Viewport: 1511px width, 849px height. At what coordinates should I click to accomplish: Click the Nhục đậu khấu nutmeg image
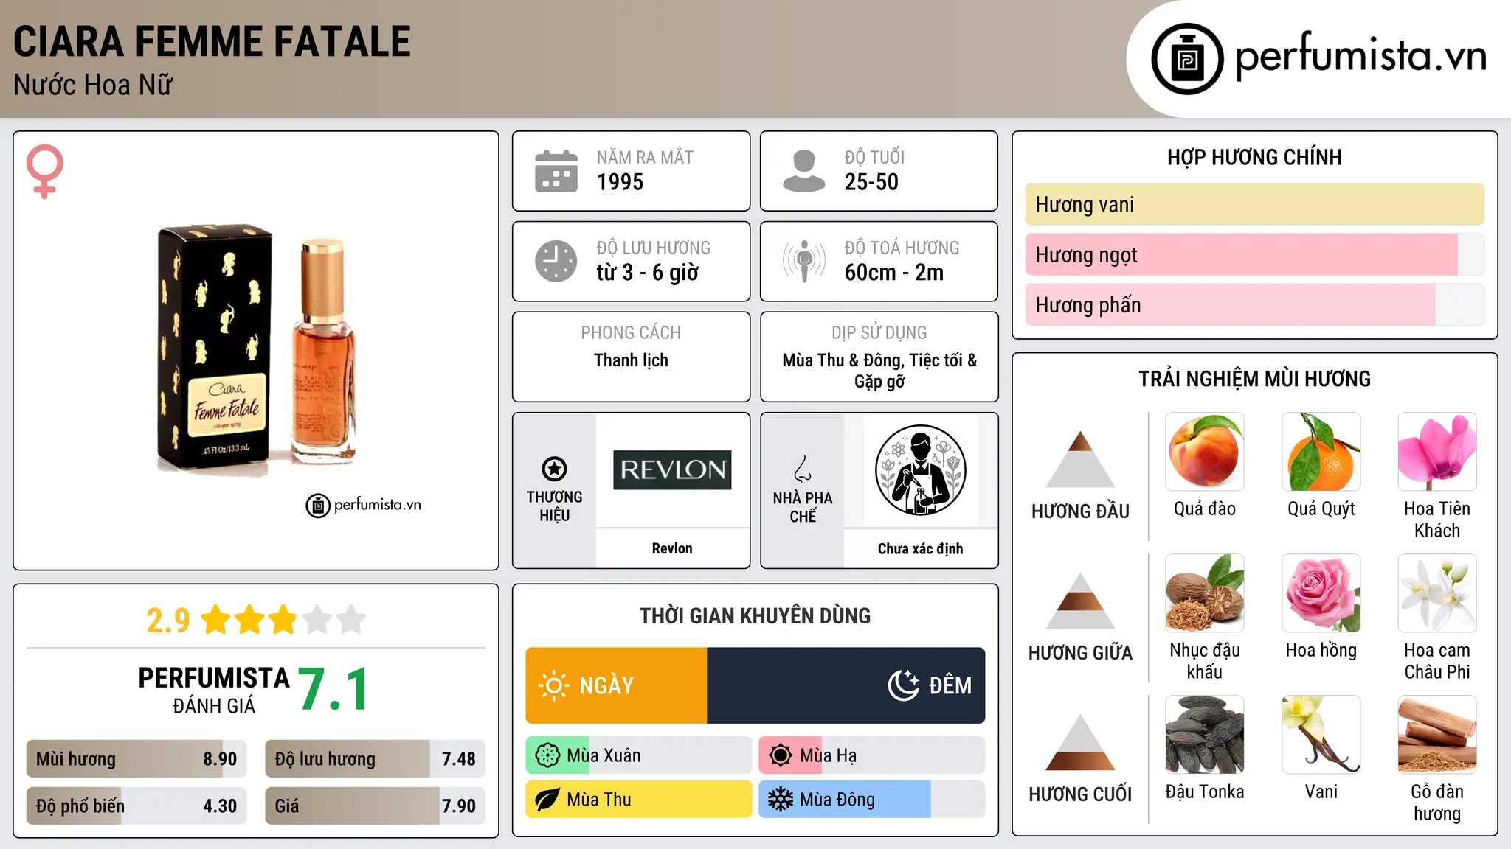[1205, 593]
